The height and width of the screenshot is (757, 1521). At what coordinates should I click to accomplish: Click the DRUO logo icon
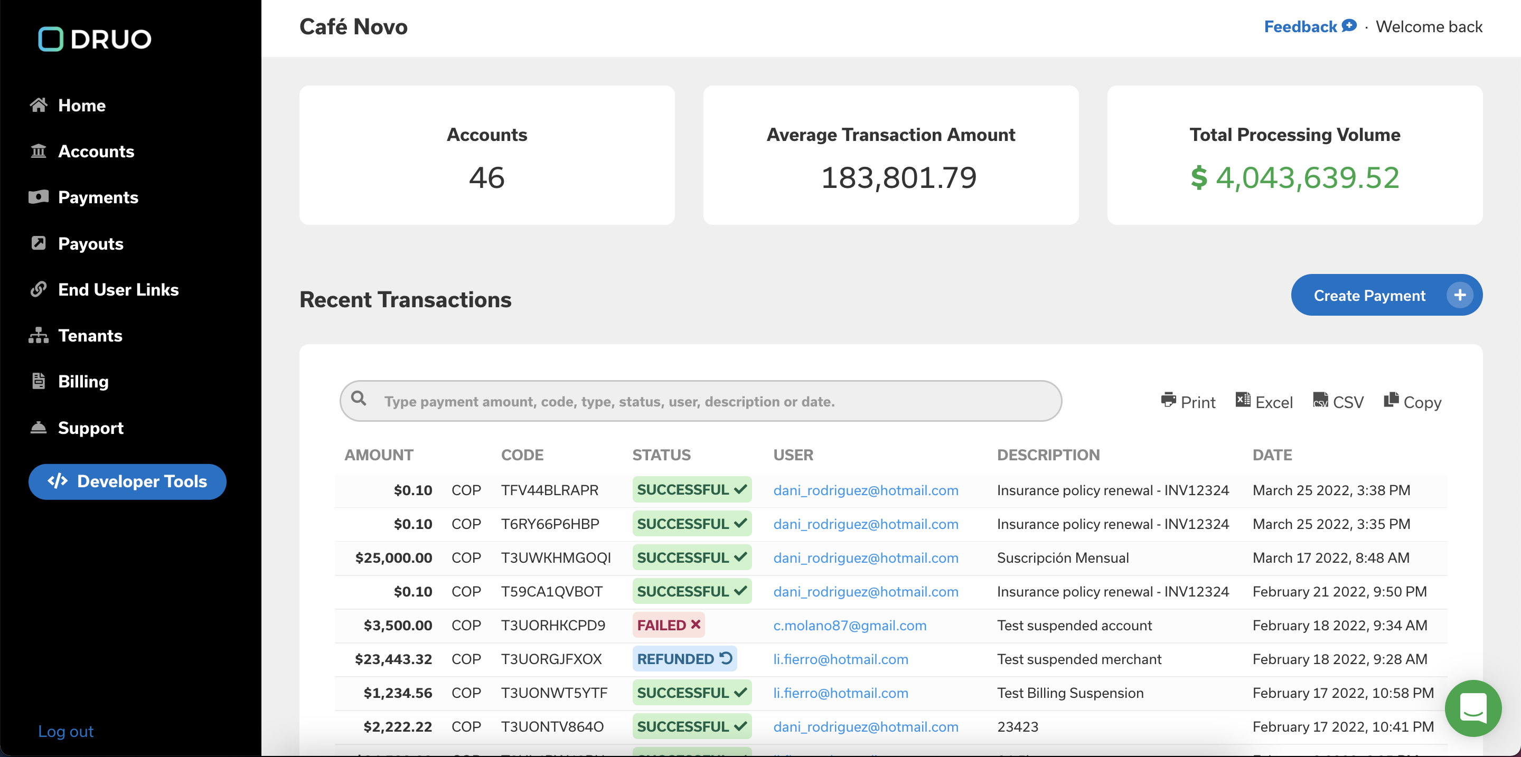(x=51, y=39)
